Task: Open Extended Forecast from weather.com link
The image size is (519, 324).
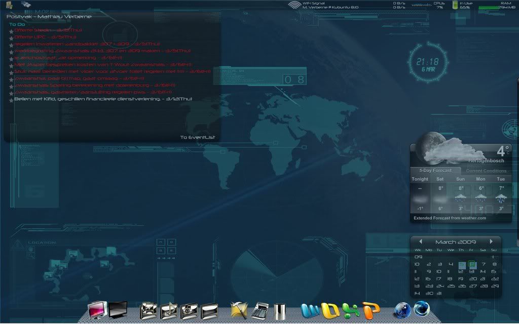Action: coord(450,218)
